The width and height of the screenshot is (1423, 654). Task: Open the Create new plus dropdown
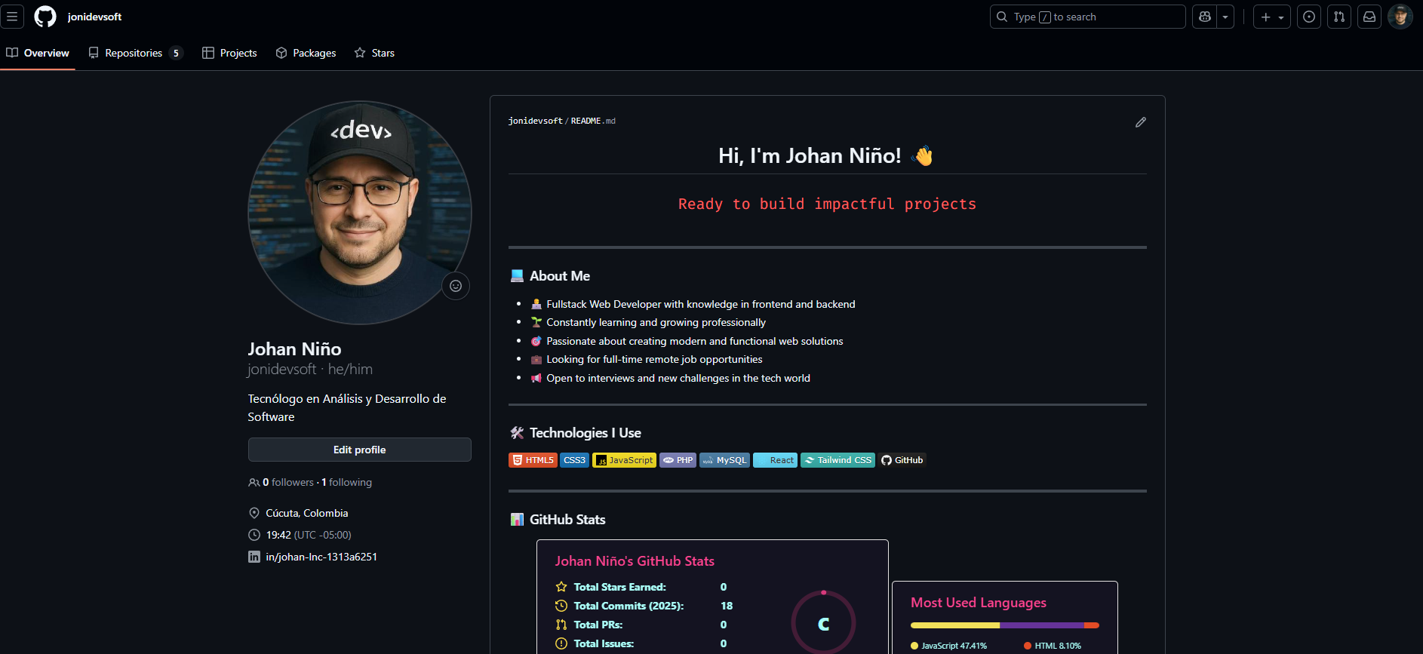(x=1272, y=17)
